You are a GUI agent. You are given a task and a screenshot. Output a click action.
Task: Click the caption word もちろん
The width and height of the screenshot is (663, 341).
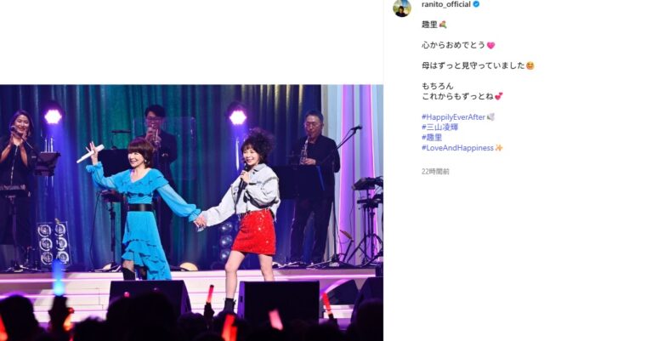coord(437,86)
